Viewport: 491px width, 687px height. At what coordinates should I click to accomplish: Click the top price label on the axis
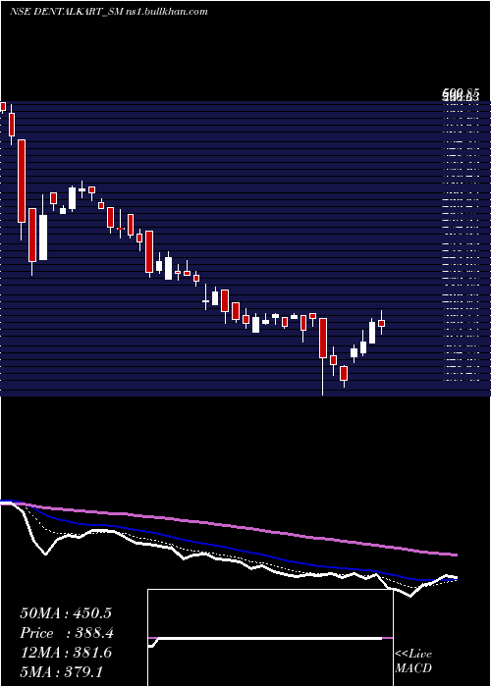pyautogui.click(x=461, y=94)
